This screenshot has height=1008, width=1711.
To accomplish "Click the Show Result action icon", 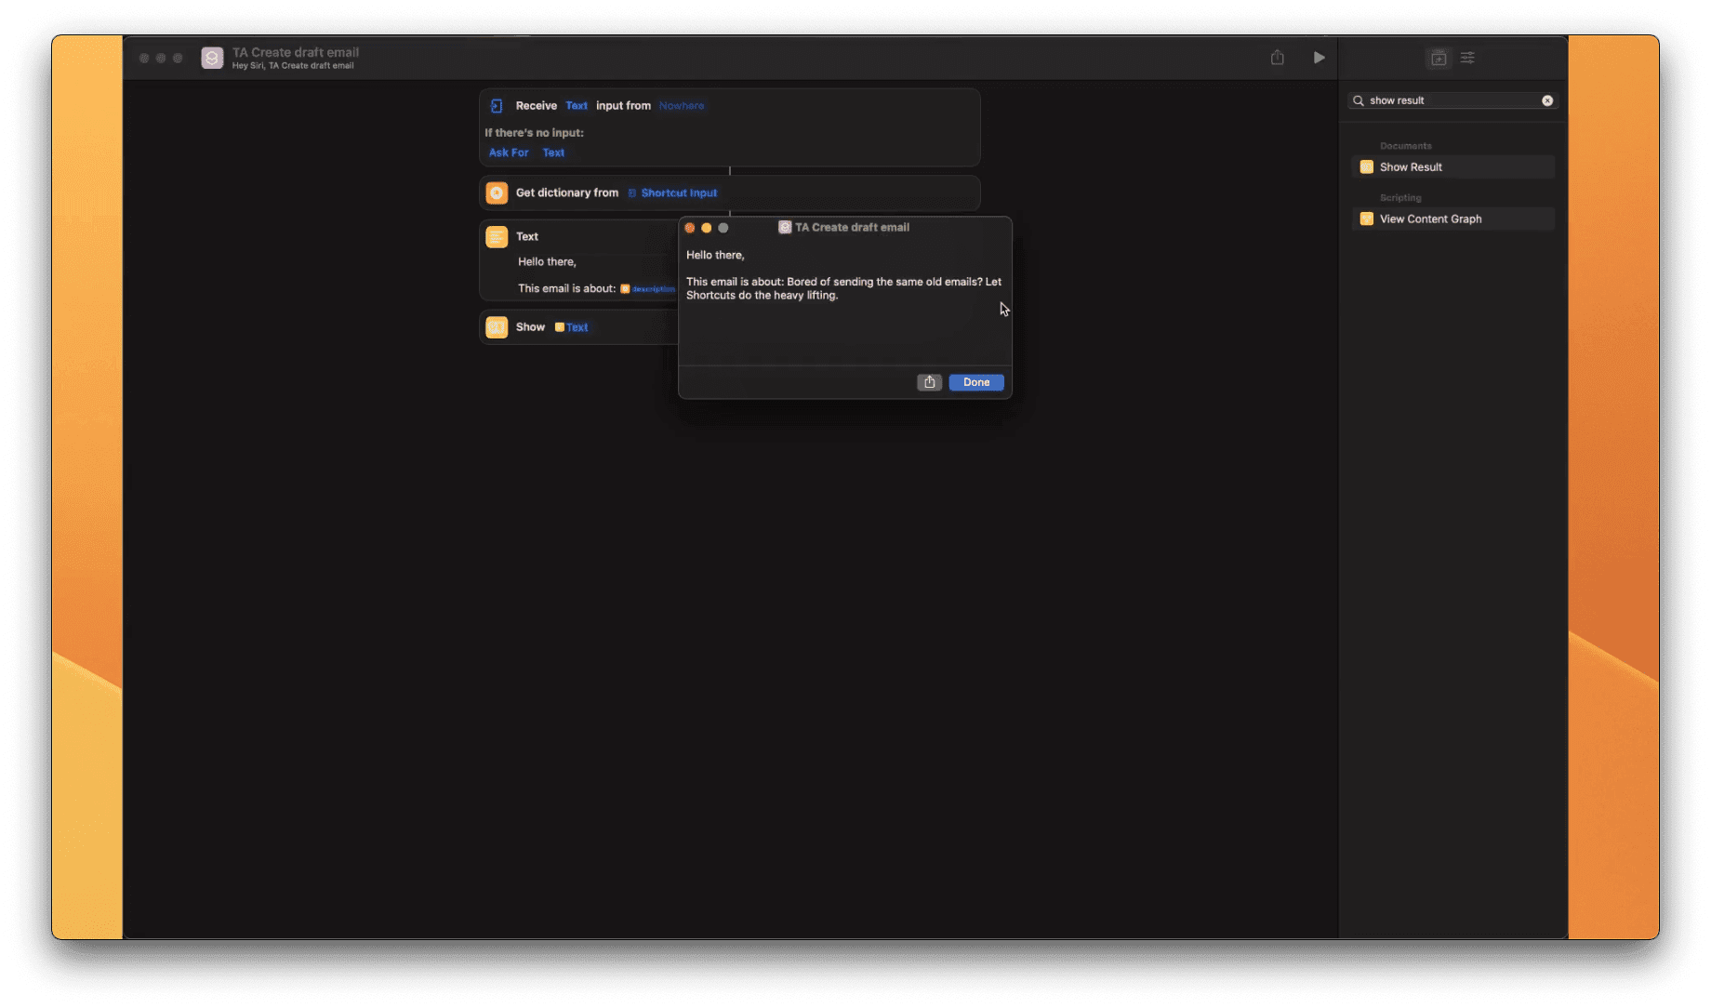I will [1367, 167].
